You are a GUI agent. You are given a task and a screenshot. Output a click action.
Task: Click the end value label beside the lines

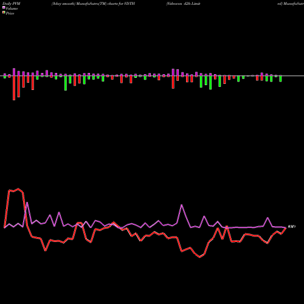[292, 227]
